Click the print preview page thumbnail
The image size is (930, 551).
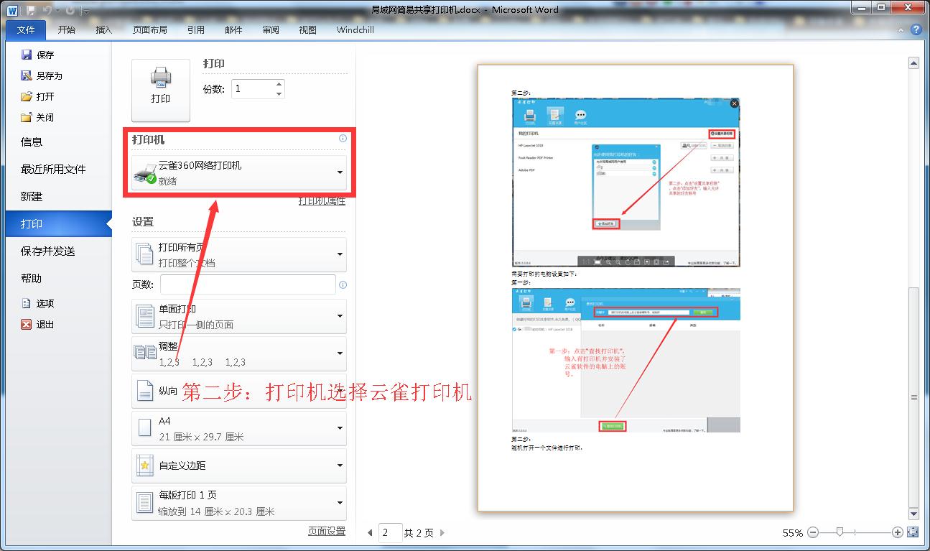tap(636, 288)
